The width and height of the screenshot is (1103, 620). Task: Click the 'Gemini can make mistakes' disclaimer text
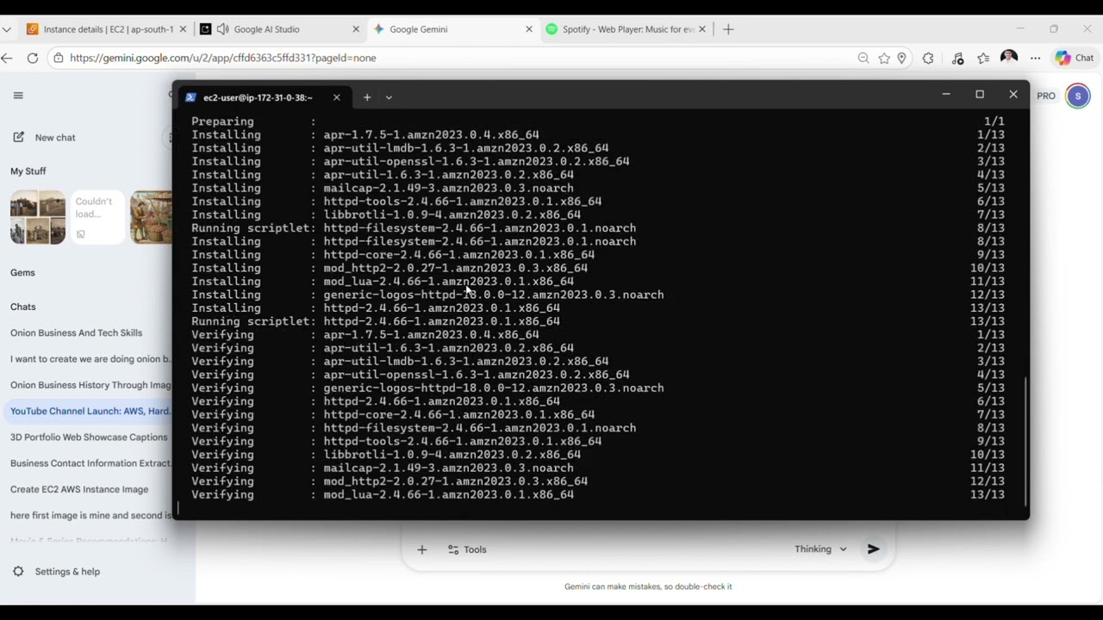pyautogui.click(x=648, y=586)
